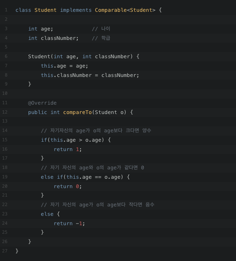Click line number 19 in the gutter
Viewport: 236px width, 261px height.
(5, 177)
